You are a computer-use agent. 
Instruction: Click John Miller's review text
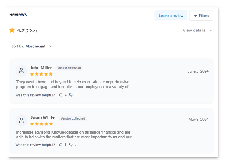click(x=72, y=84)
